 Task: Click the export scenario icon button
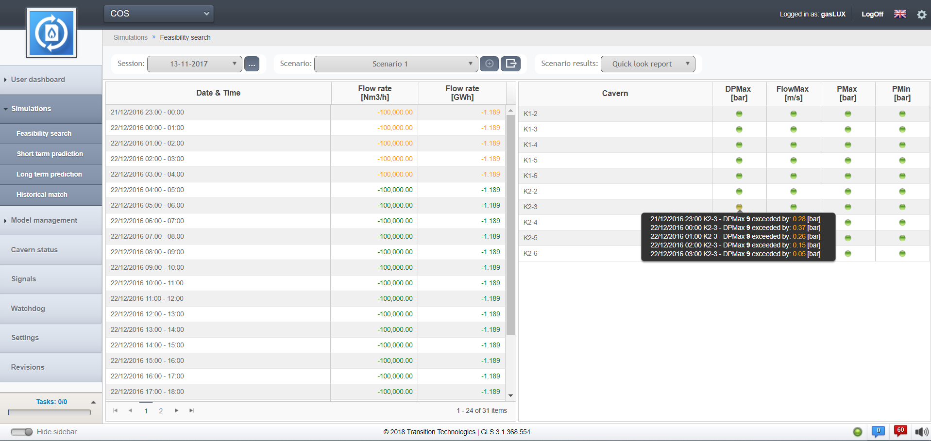pyautogui.click(x=510, y=64)
